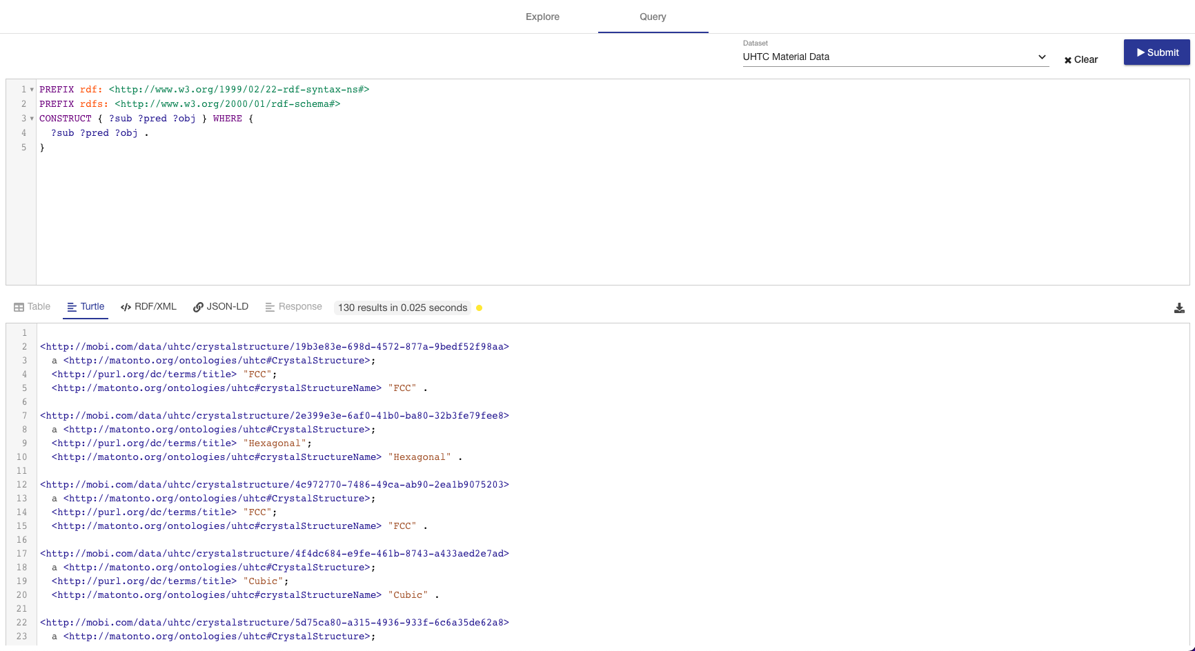Click the 130 results timing badge

click(402, 308)
